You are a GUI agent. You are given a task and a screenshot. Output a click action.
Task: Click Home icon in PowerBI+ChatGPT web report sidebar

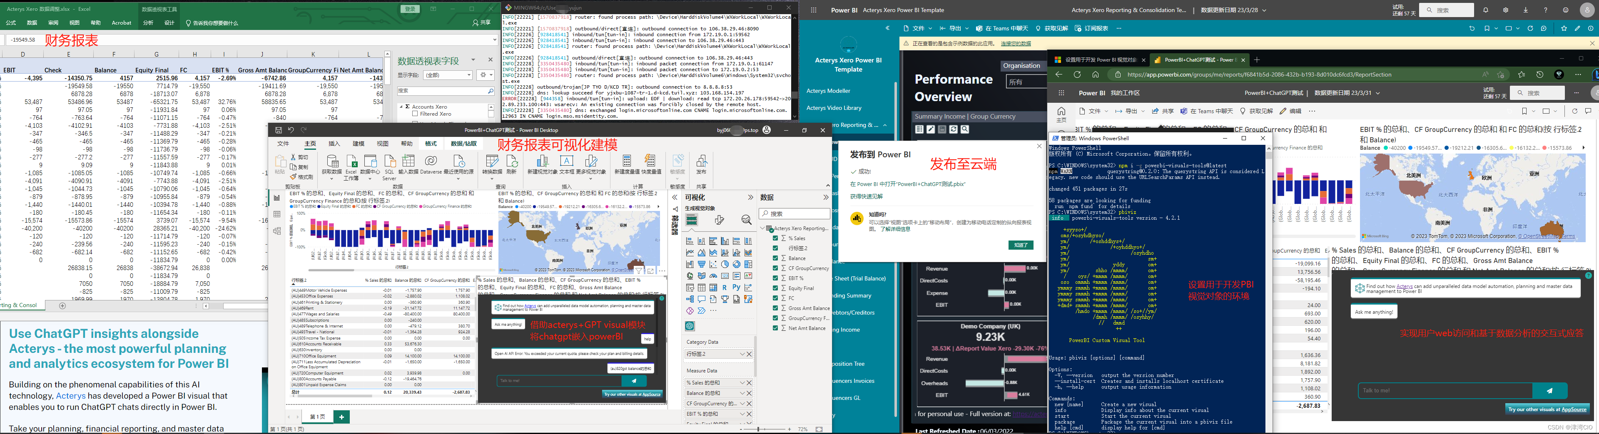pos(1061,114)
